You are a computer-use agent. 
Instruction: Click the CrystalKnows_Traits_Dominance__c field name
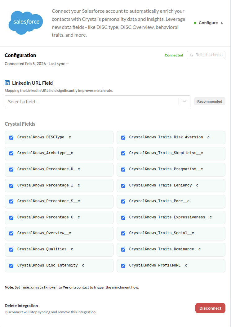point(165,249)
